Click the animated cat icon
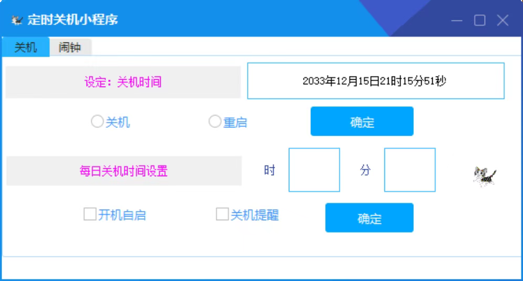This screenshot has height=281, width=523. 484,177
